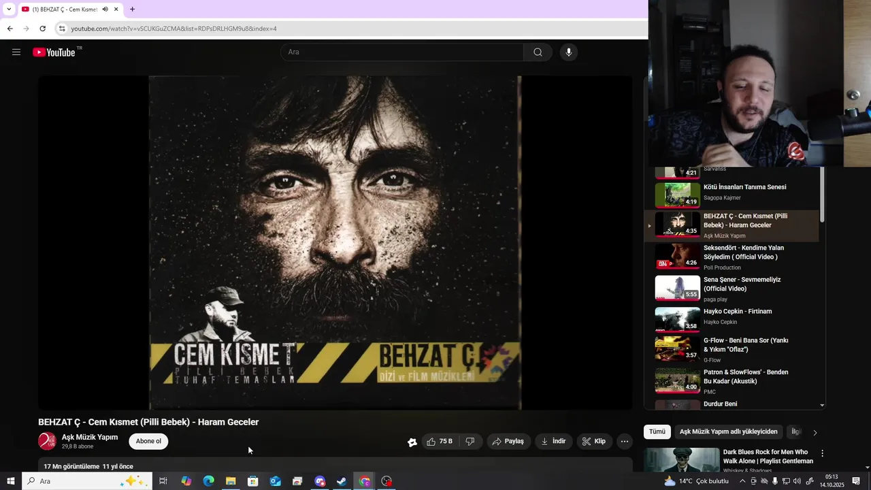Viewport: 871px width, 490px height.
Task: Click the video title Haram Geceler
Action: [148, 422]
